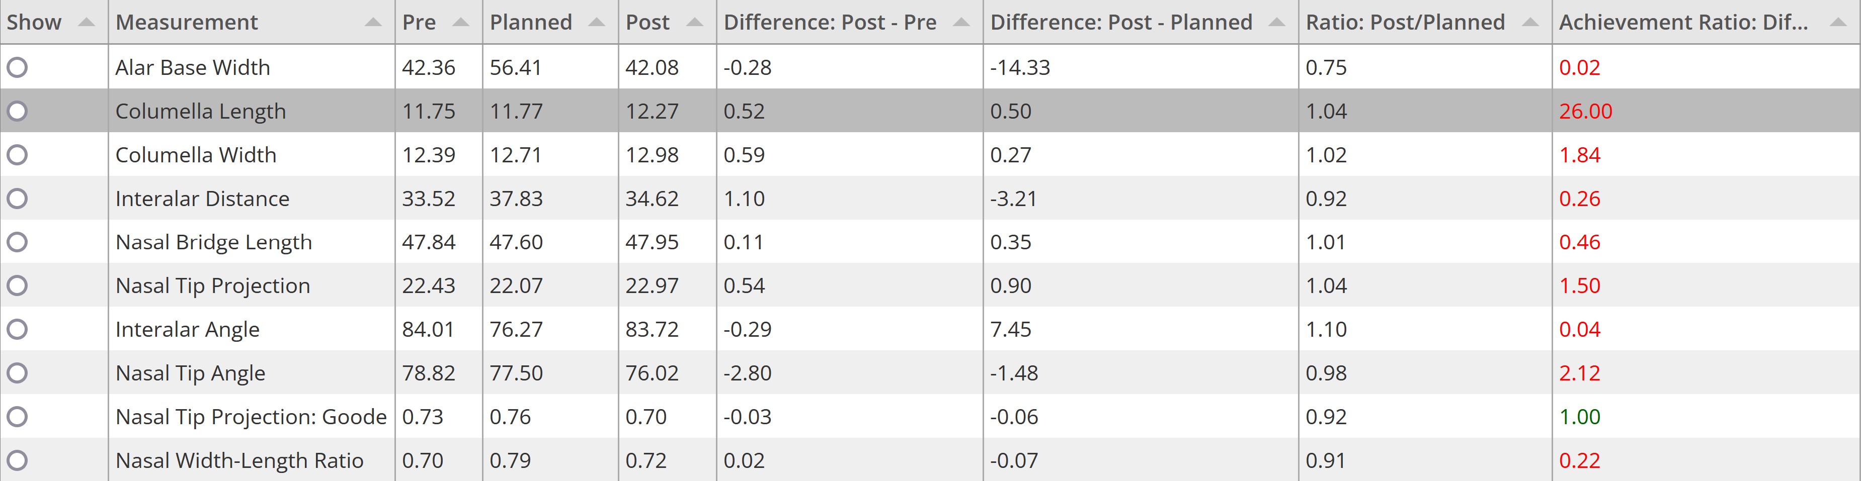This screenshot has width=1861, height=481.
Task: Click the Measurement column header text
Action: (x=186, y=23)
